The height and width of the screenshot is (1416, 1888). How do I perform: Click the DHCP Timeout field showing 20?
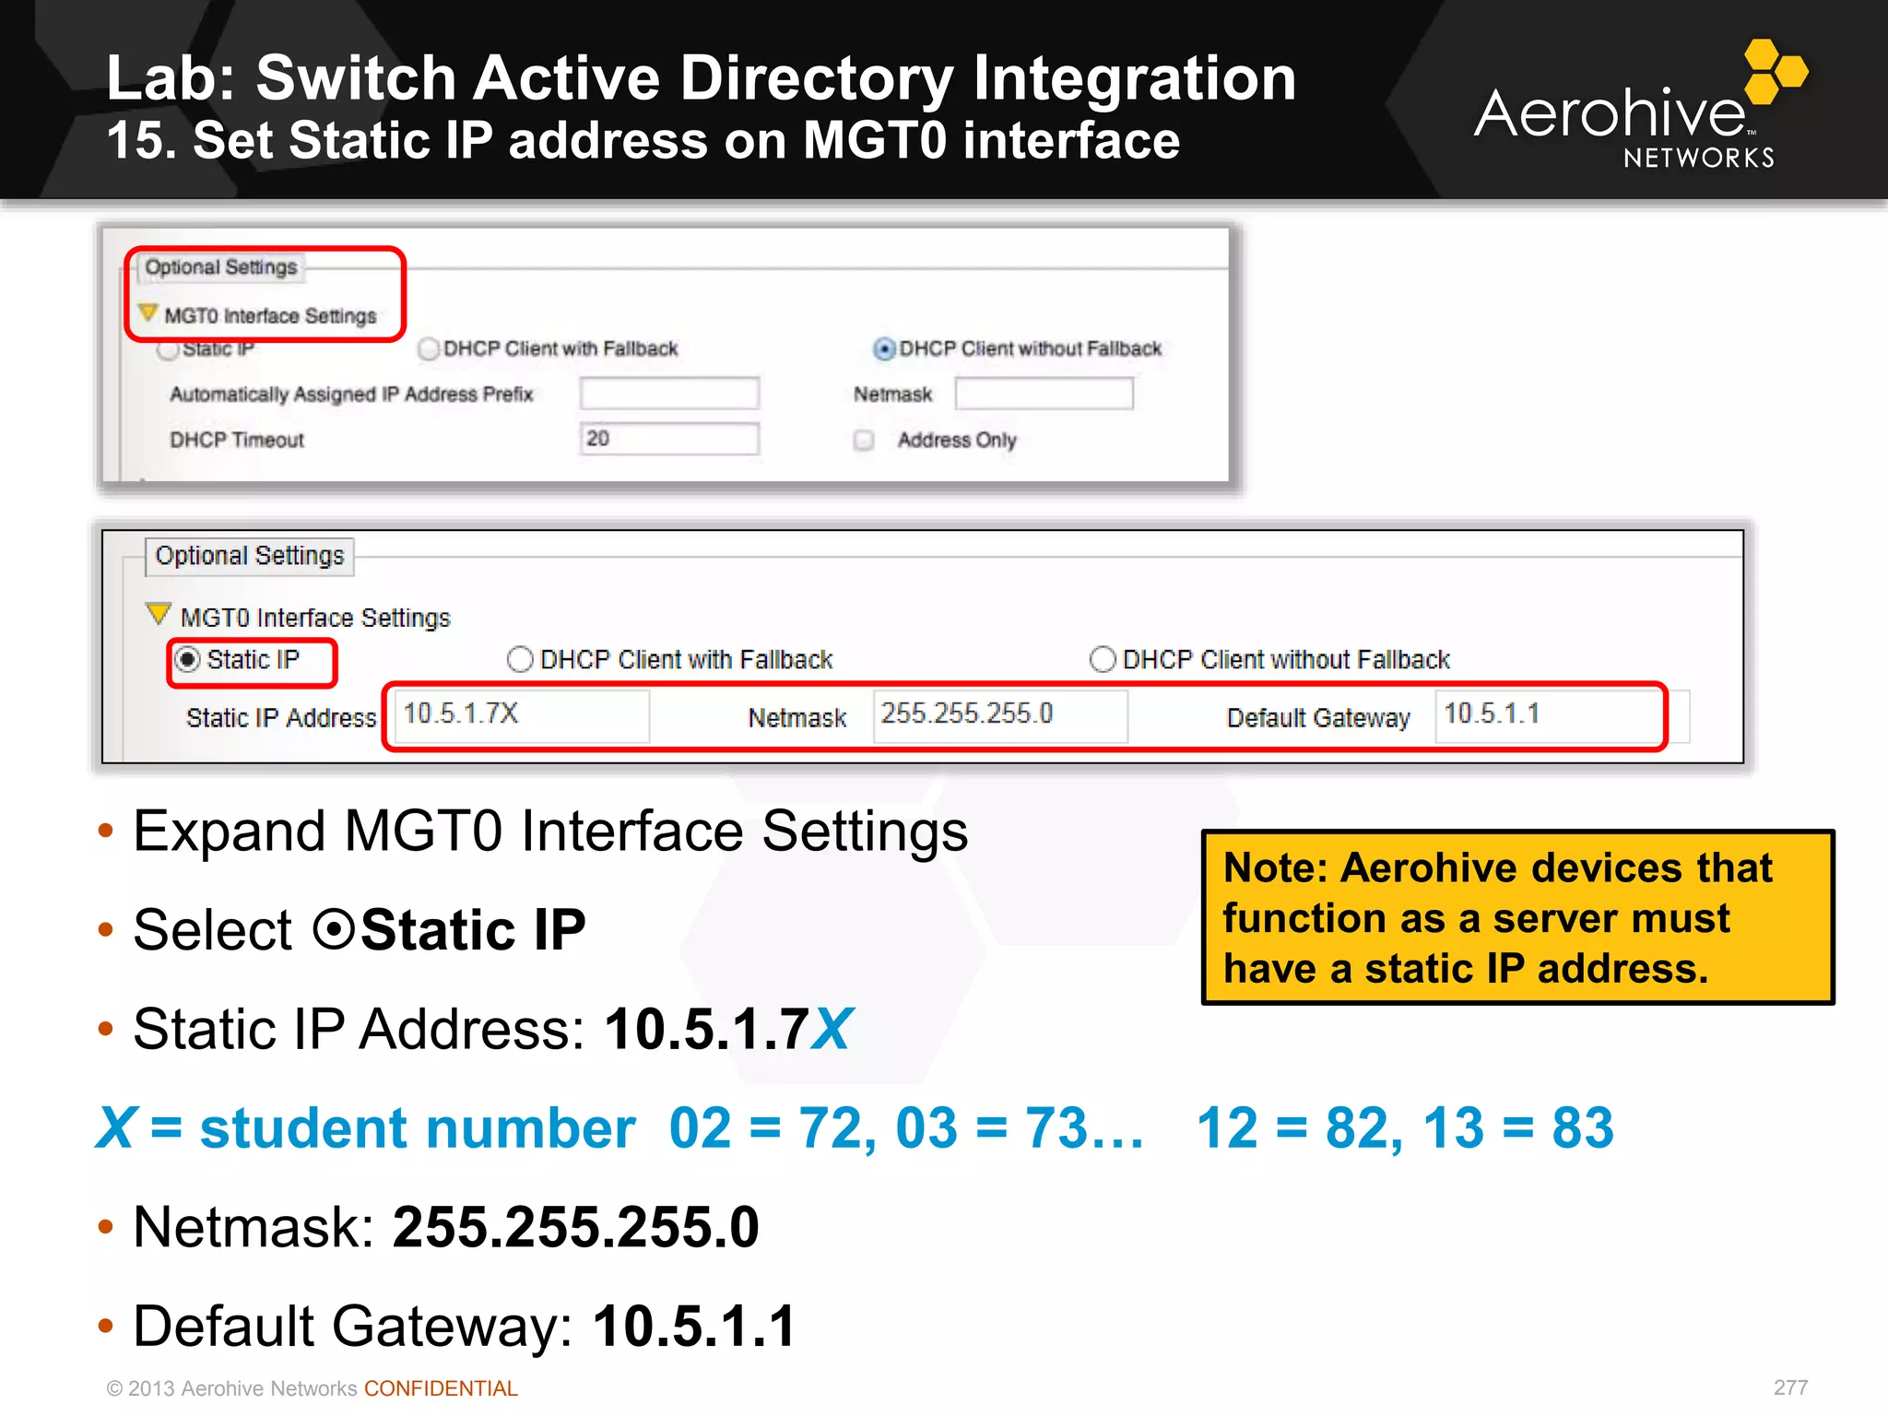669,439
